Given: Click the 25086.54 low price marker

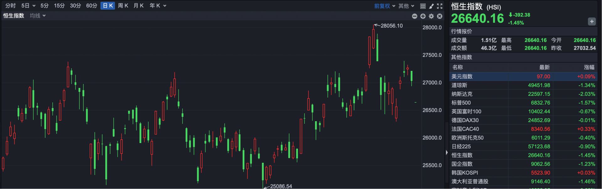Looking at the screenshot, I should [x=281, y=186].
